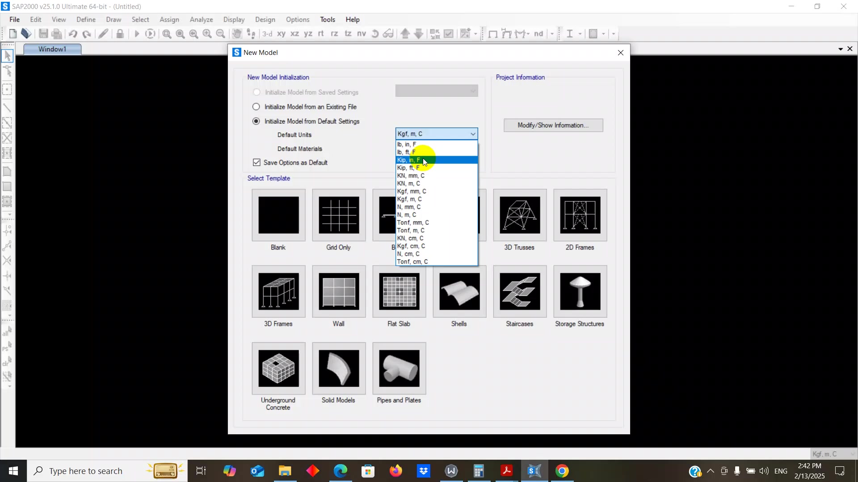
Task: Click the Lock Model padlock icon
Action: point(120,33)
